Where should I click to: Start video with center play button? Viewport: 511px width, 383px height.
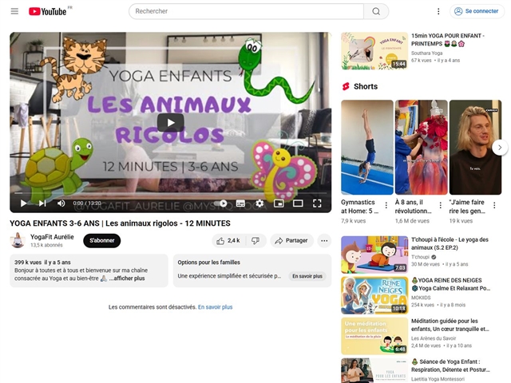170,122
